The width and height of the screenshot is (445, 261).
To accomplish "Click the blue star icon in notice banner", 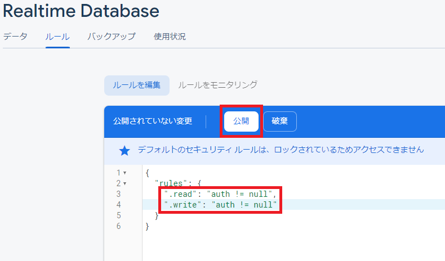I will pos(124,151).
